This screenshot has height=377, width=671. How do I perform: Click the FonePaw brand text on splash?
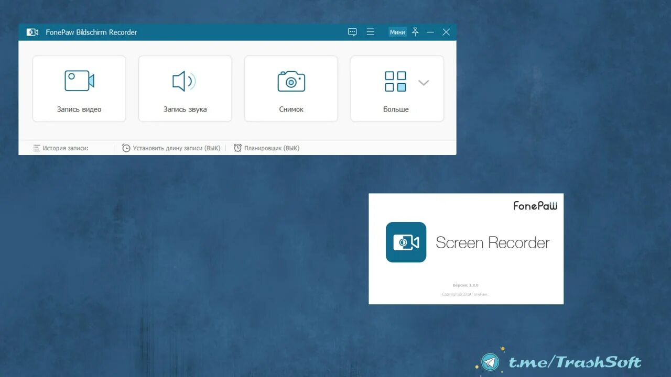535,206
